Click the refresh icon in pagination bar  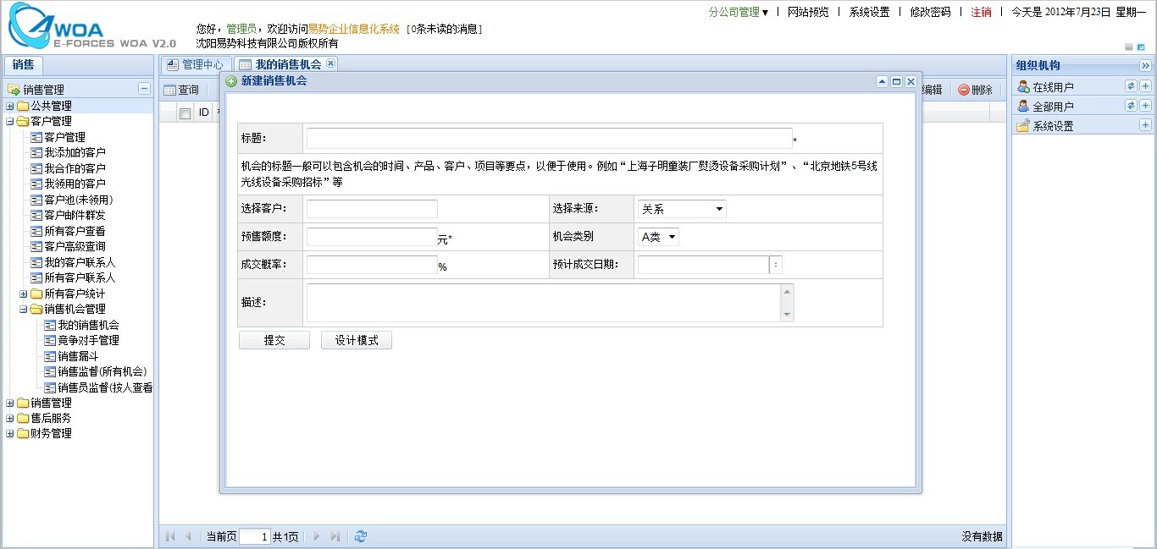coord(361,536)
